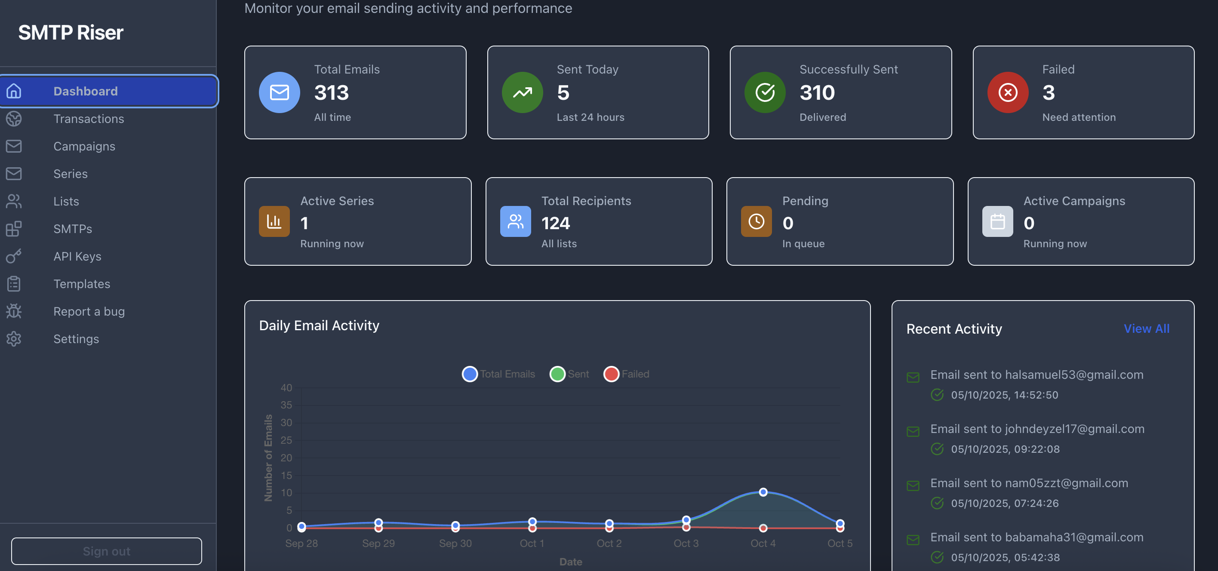1218x571 pixels.
Task: Click the SMTPs blocks icon
Action: click(14, 229)
